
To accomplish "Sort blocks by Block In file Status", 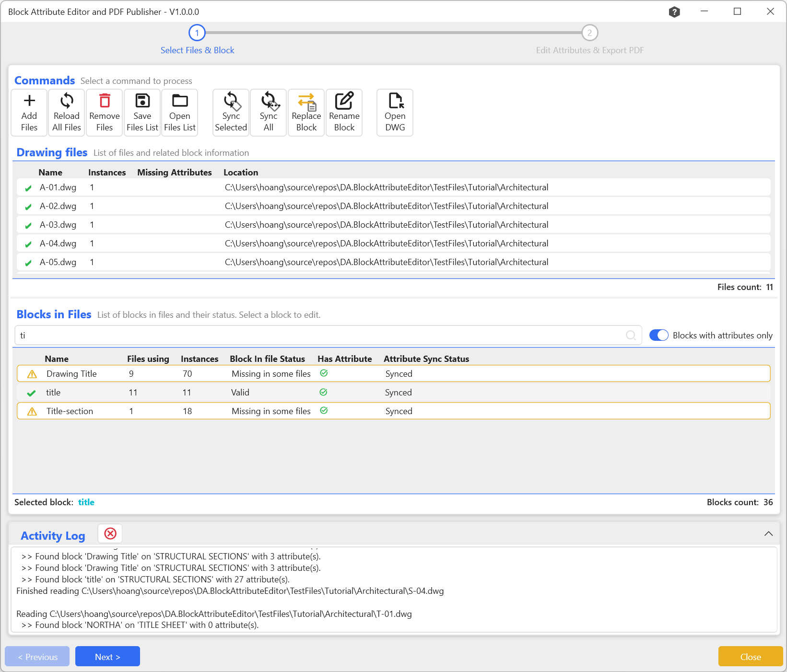I will coord(268,359).
